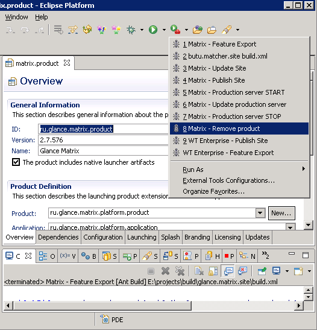Open the Help menu

point(42,17)
